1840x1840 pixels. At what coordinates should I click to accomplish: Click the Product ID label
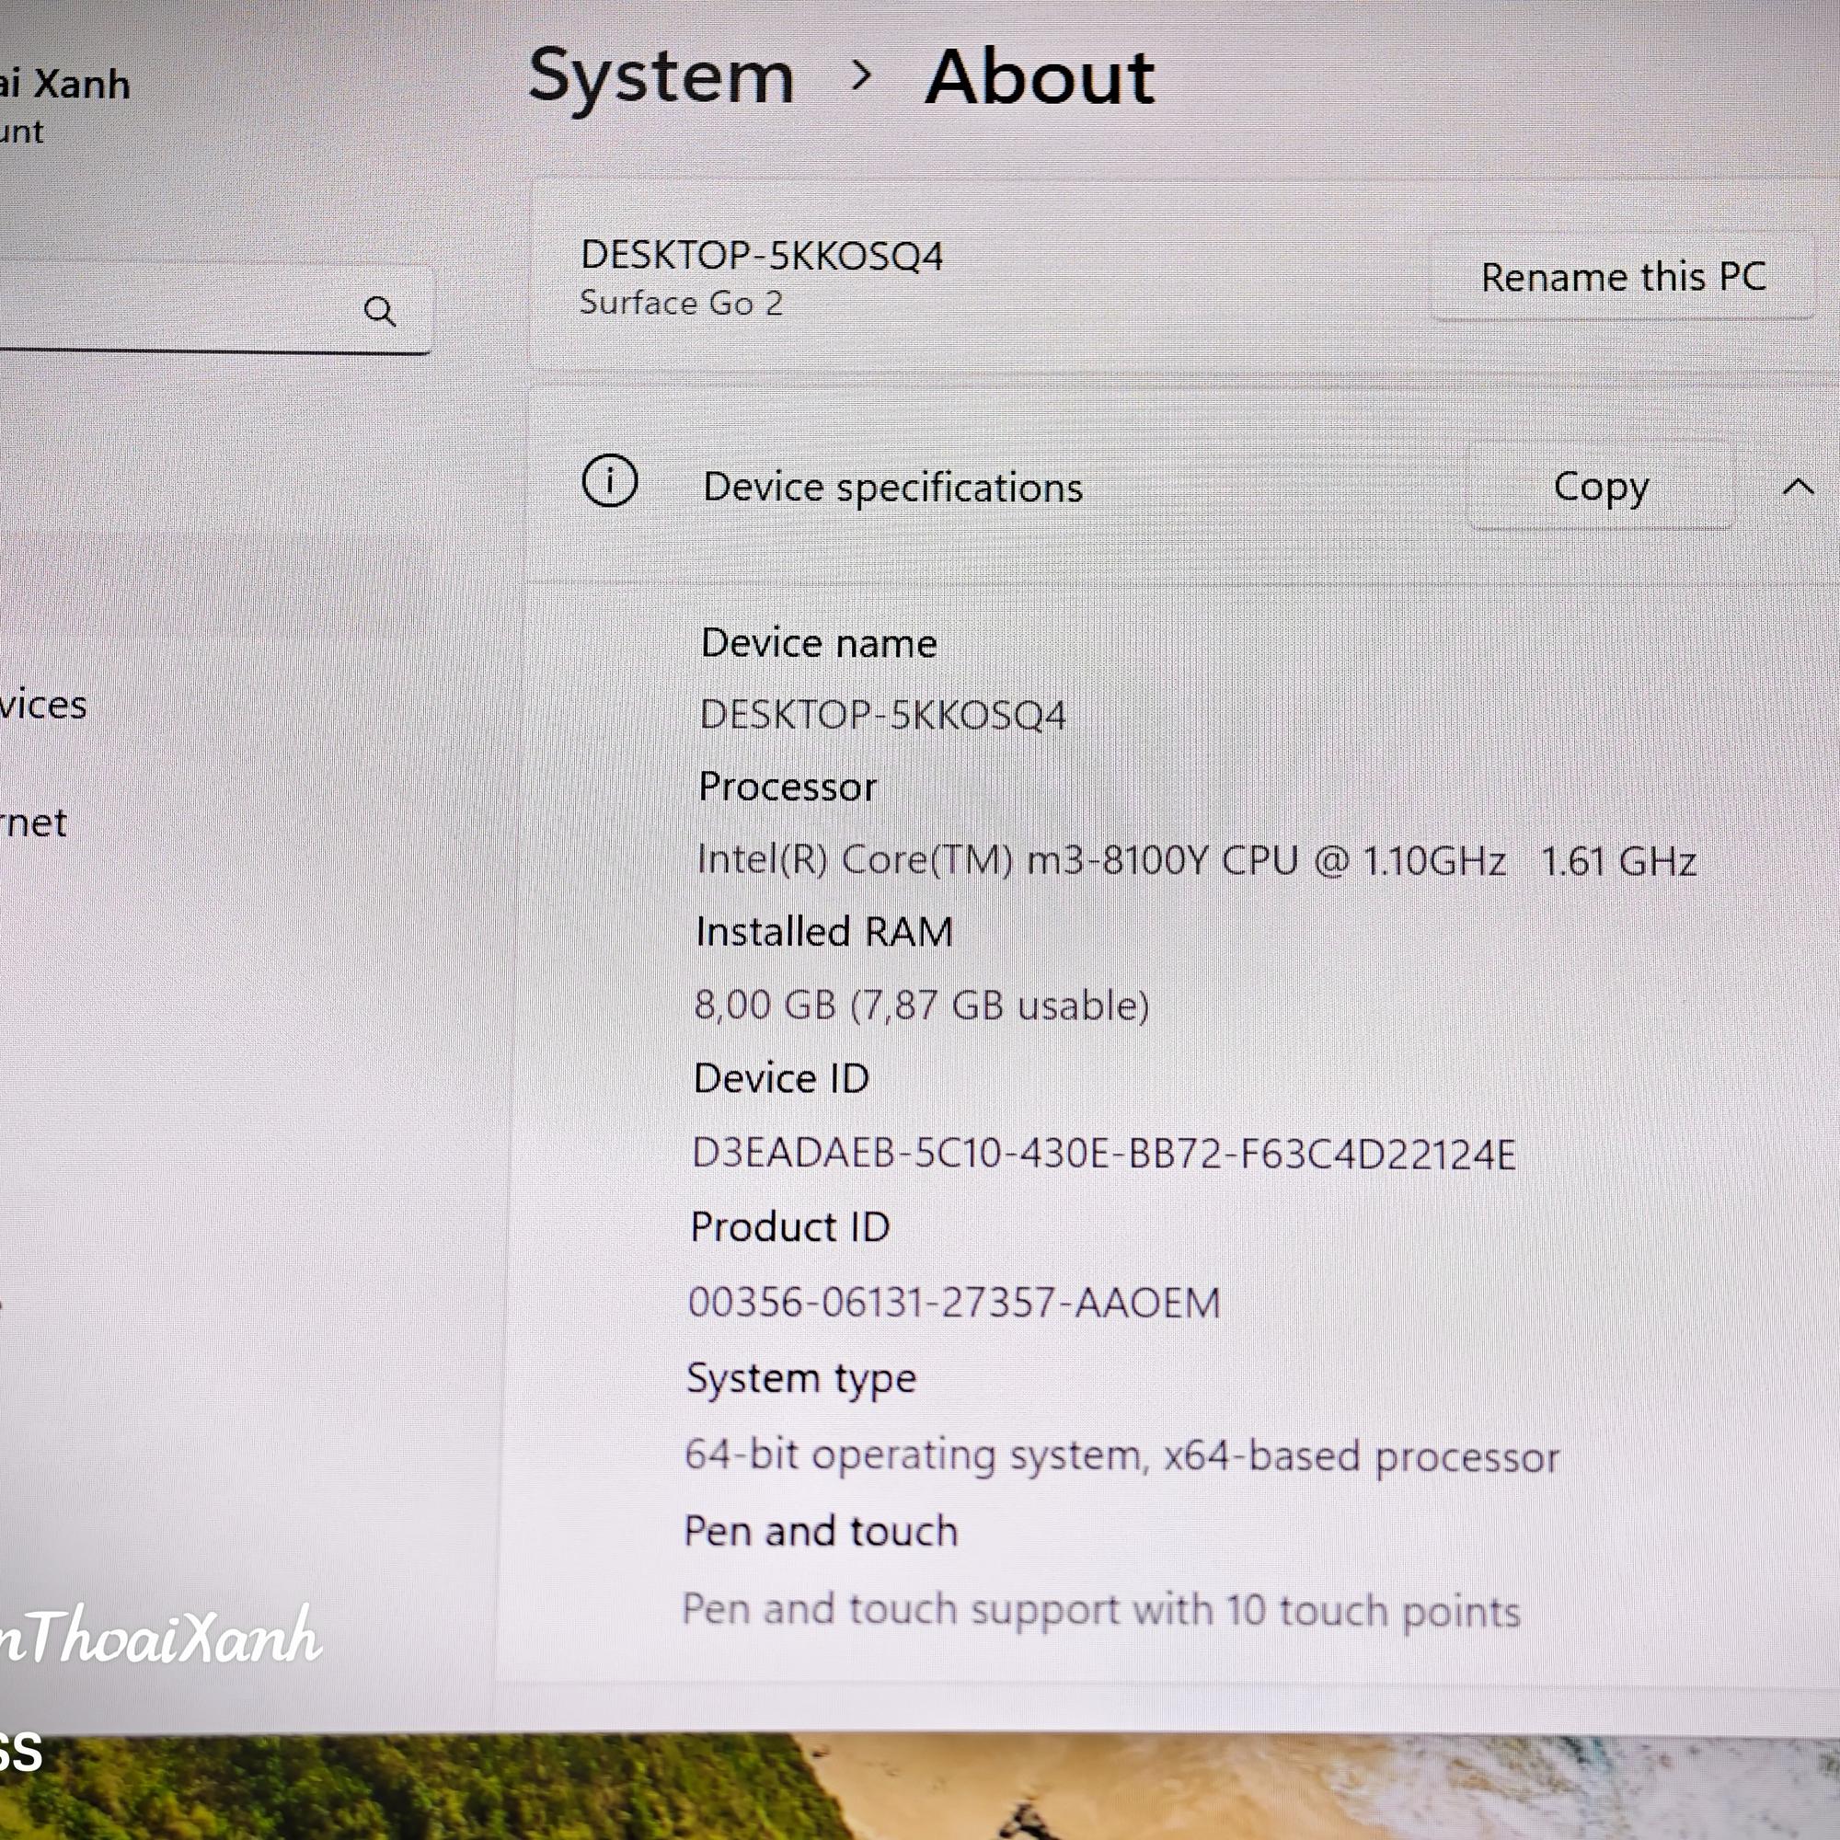point(789,1226)
